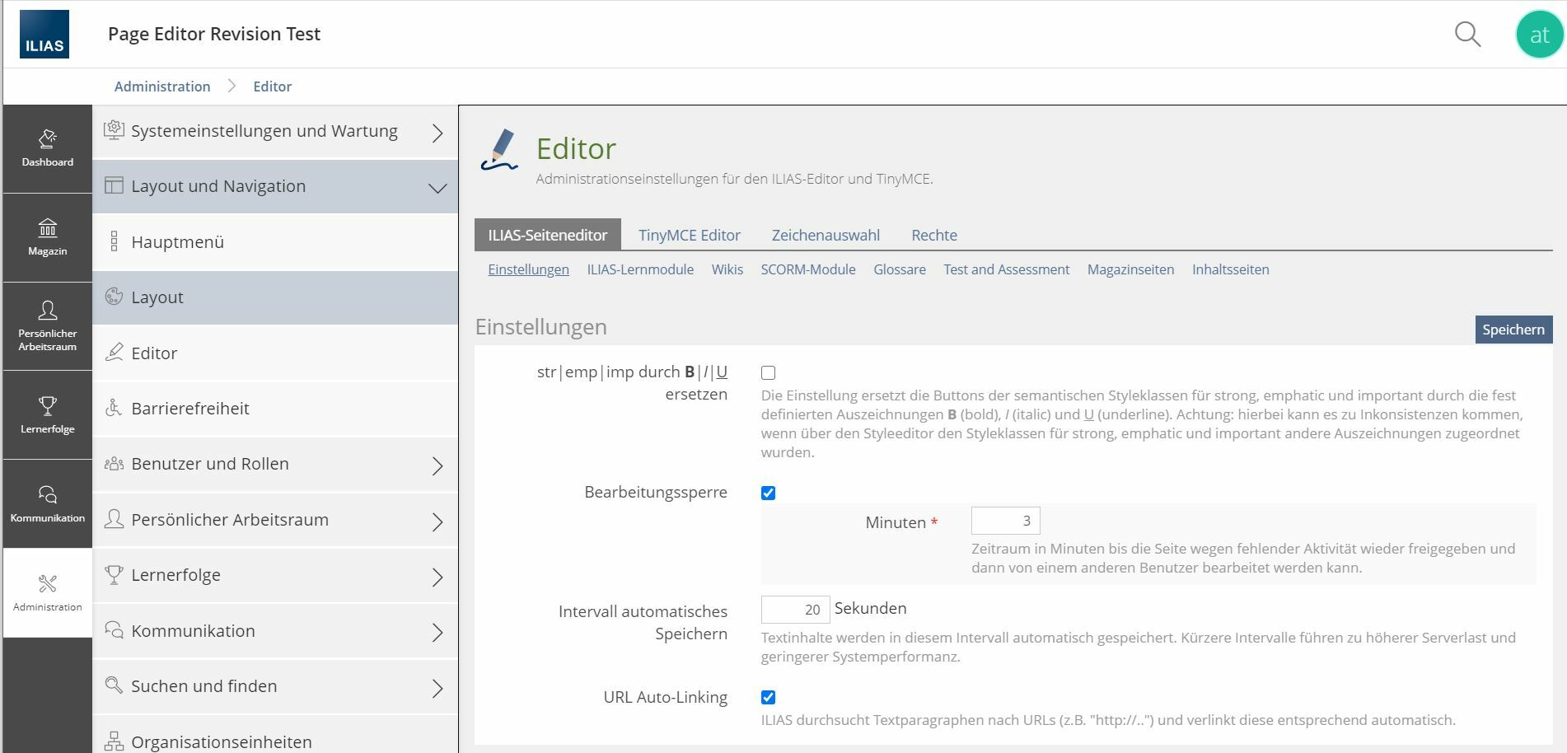This screenshot has width=1567, height=753.
Task: Open search via magnifier icon
Action: (1467, 35)
